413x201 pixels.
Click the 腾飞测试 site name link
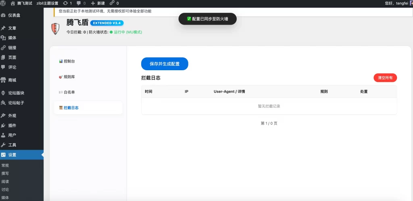coord(25,3)
